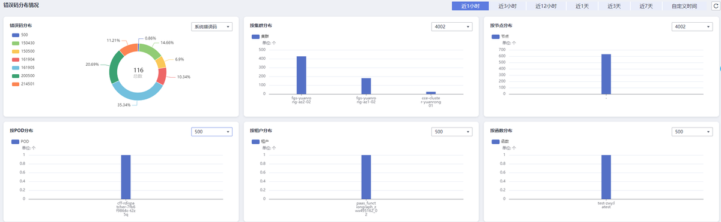The width and height of the screenshot is (721, 222).
Task: Click the test-zwyilatest function bar
Action: (x=606, y=177)
